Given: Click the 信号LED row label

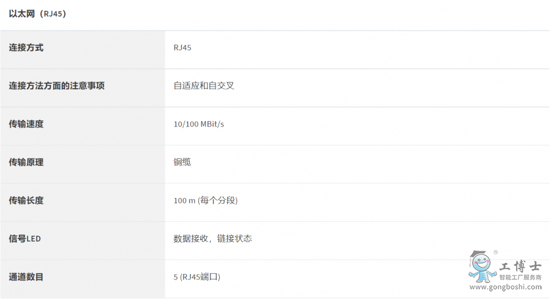Looking at the screenshot, I should [x=24, y=238].
